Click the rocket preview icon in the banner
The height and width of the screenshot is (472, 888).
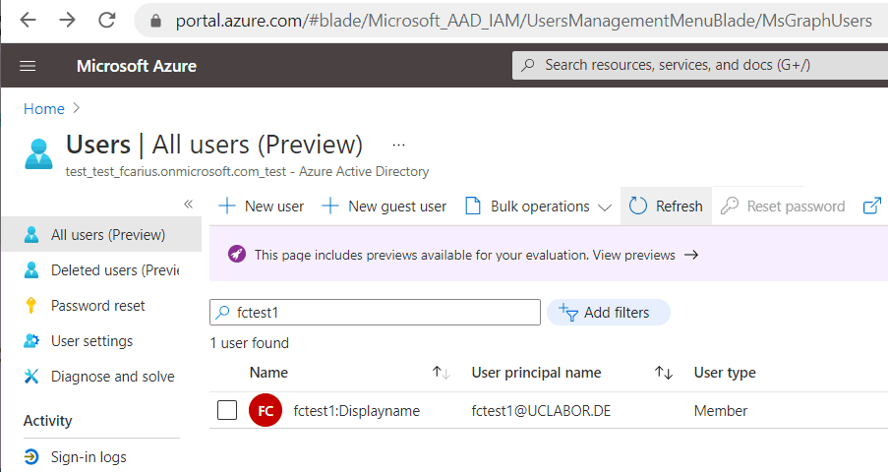[x=237, y=255]
